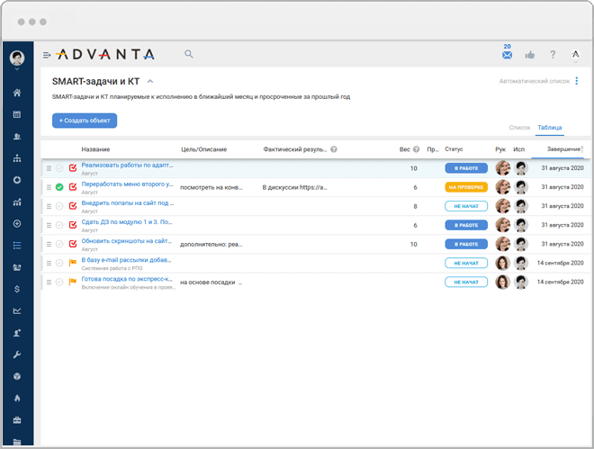Expand the dropdown under the sidebar avatar

[17, 69]
